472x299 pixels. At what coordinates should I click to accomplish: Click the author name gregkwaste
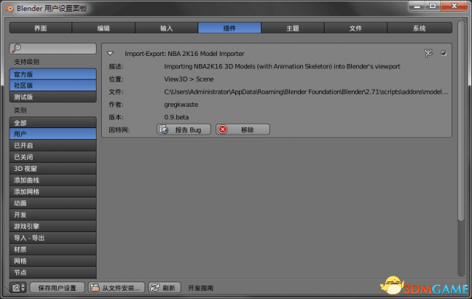[x=181, y=105]
